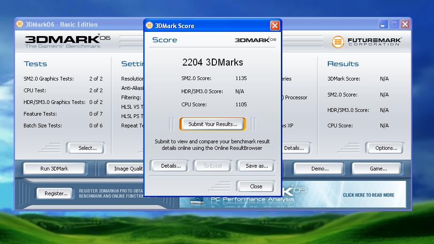The height and width of the screenshot is (244, 434).
Task: Click Options button under Results
Action: [386, 148]
